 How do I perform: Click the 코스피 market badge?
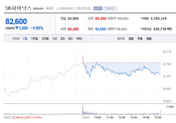(50, 8)
